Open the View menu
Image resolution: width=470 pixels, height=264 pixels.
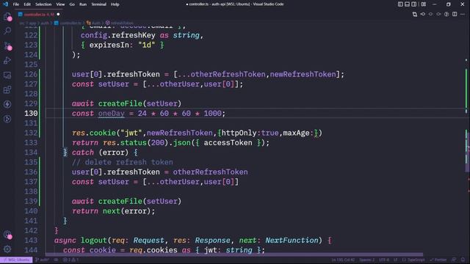pos(60,4)
